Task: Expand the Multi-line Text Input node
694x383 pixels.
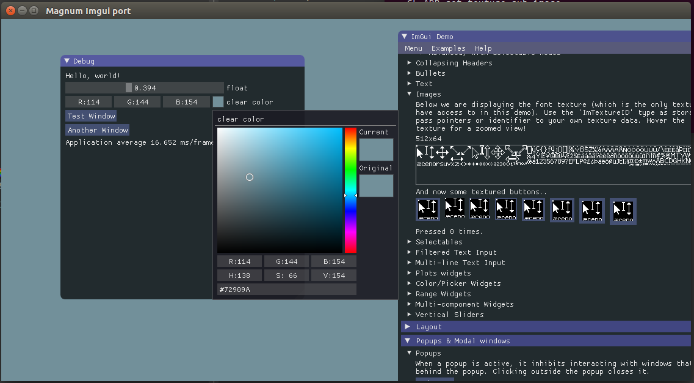Action: coord(456,263)
